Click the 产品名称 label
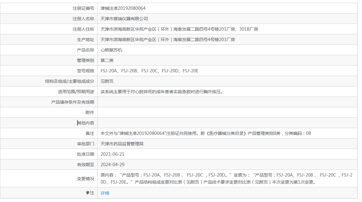This screenshot has height=202, width=362. click(x=85, y=50)
